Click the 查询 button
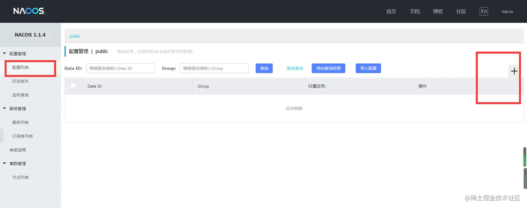Screen dimensions: 527x208 (264, 68)
